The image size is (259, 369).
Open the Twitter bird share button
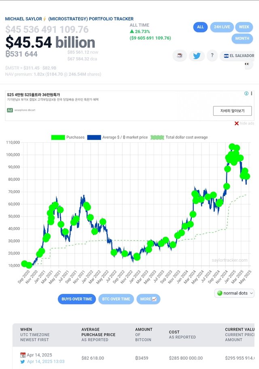tap(197, 56)
